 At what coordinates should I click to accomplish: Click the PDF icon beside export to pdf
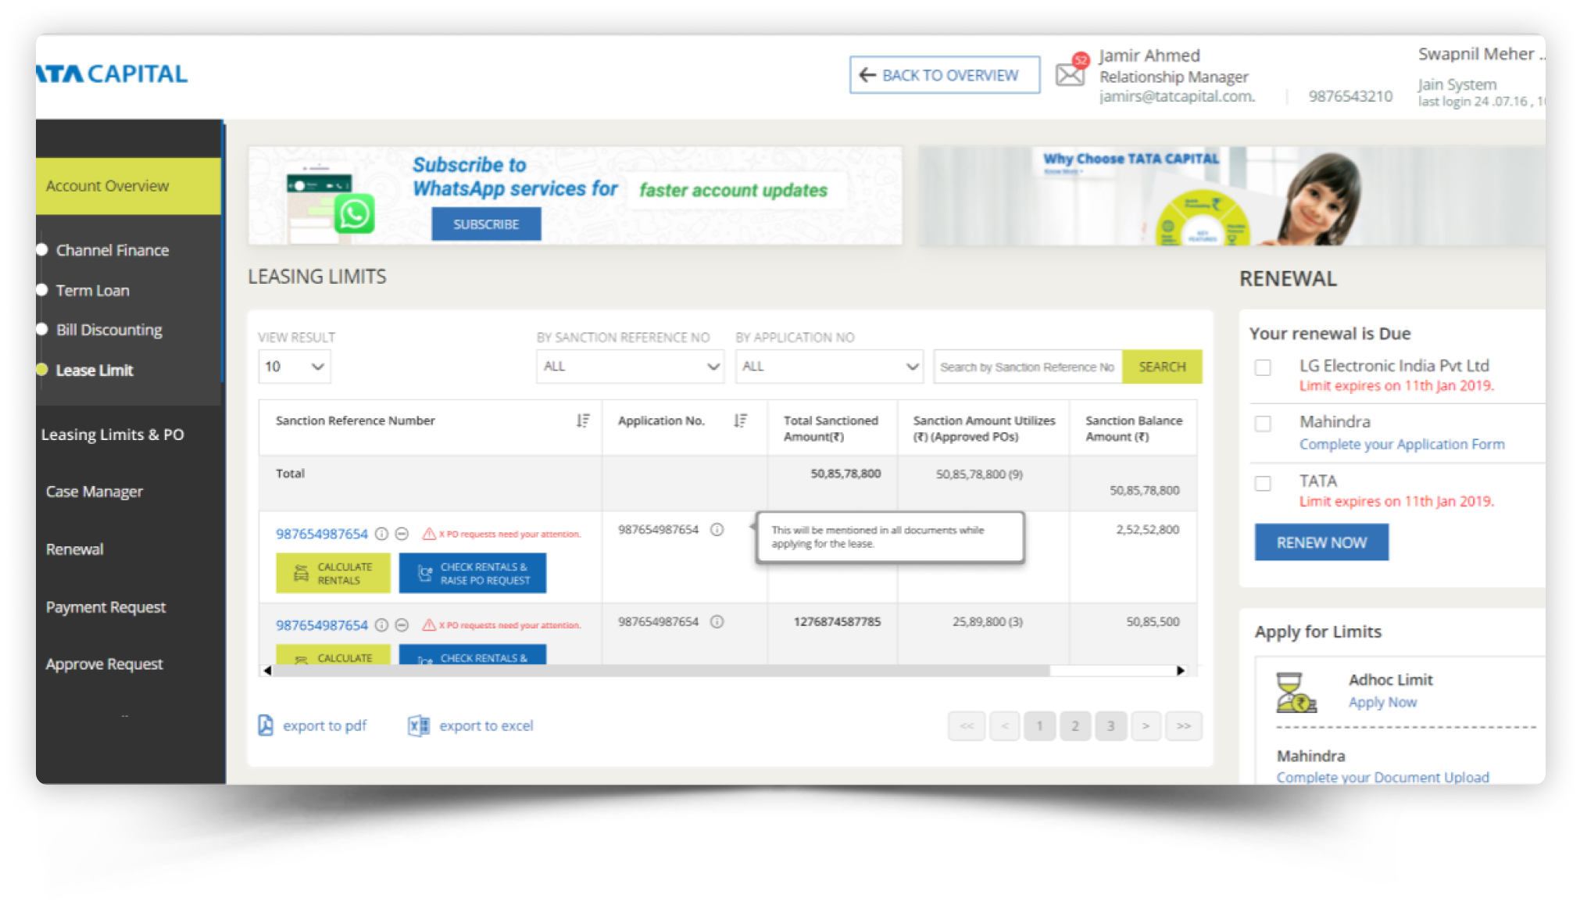tap(266, 725)
